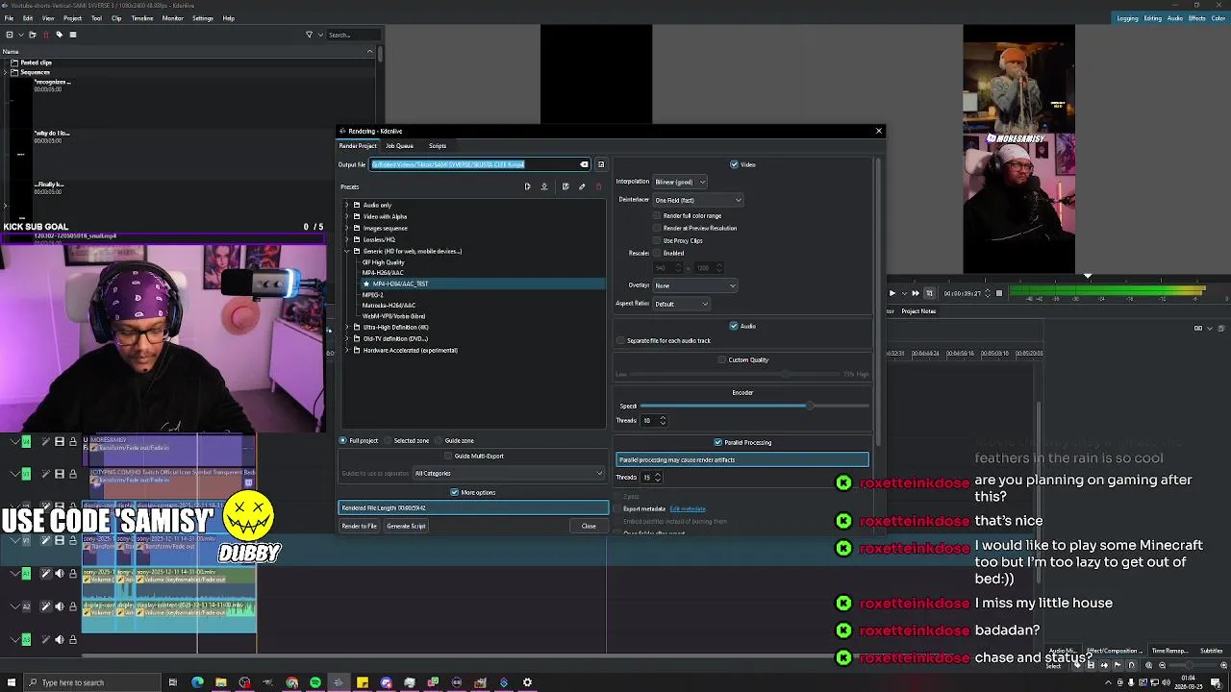Screen dimensions: 1231x692
Task: Open the Overlay dropdown
Action: (695, 285)
